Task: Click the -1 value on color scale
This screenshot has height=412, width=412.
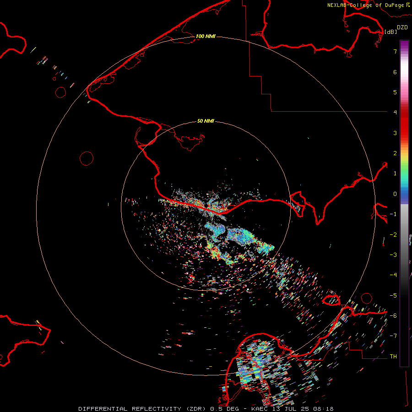Action: tap(393, 214)
